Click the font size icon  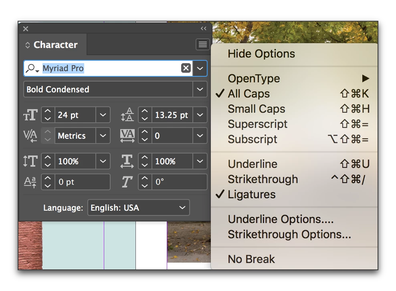coord(30,115)
